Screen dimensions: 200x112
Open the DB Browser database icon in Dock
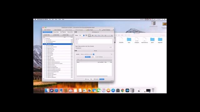point(132,91)
